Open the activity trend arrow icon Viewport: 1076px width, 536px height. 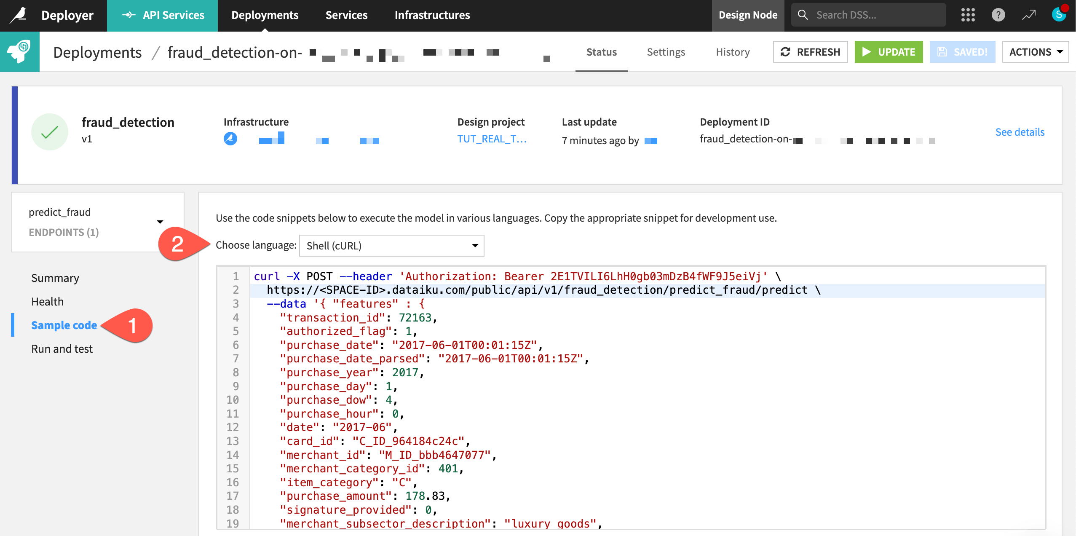[x=1028, y=15]
